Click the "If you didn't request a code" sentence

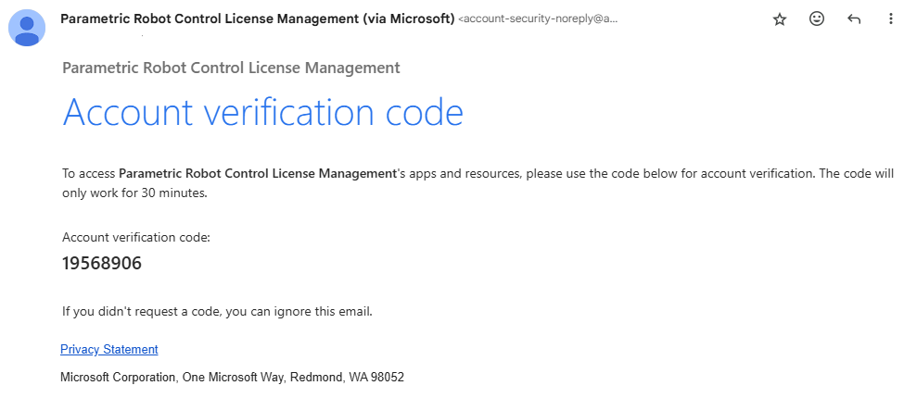point(217,311)
